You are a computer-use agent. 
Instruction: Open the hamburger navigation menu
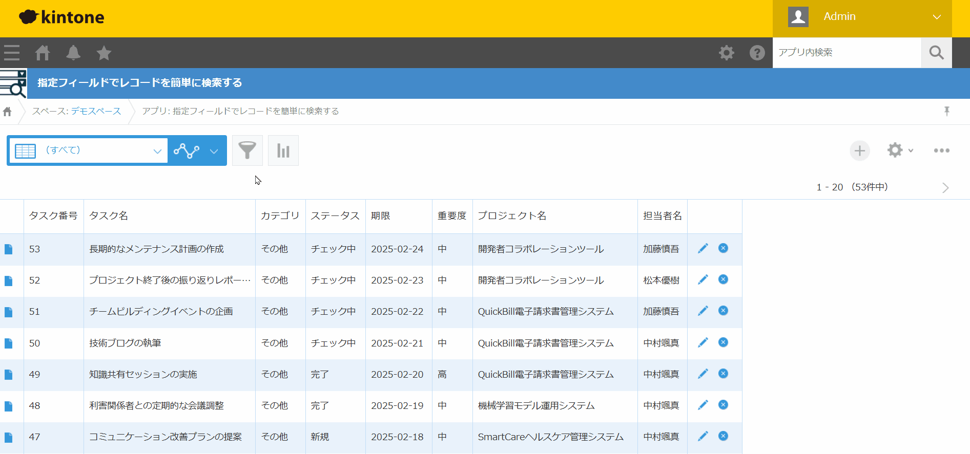coord(11,53)
